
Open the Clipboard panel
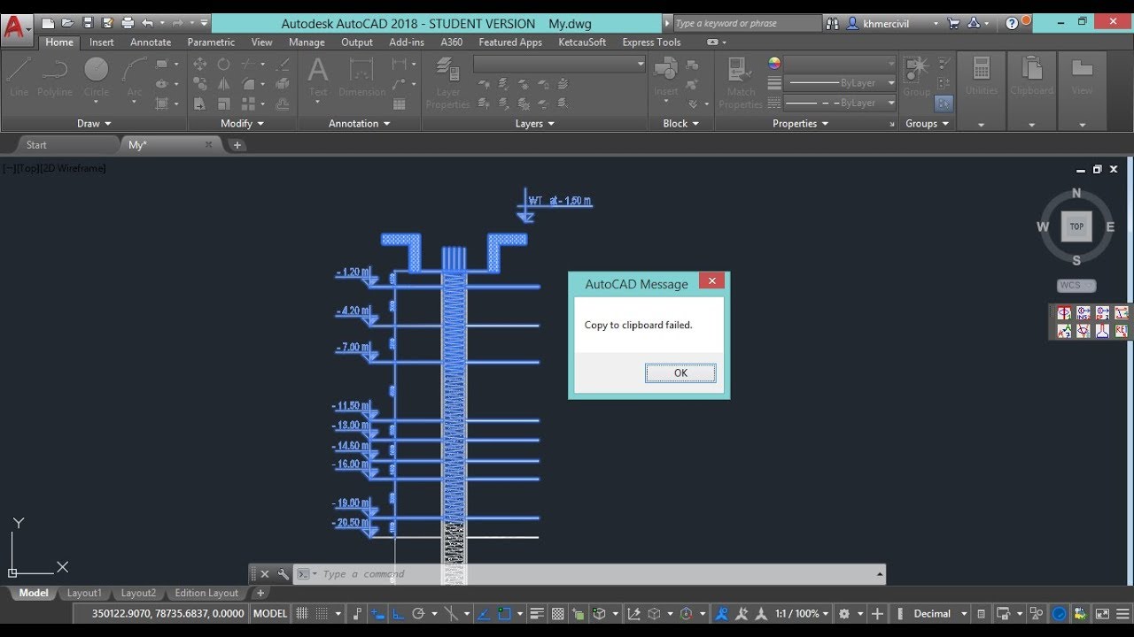pos(1031,76)
